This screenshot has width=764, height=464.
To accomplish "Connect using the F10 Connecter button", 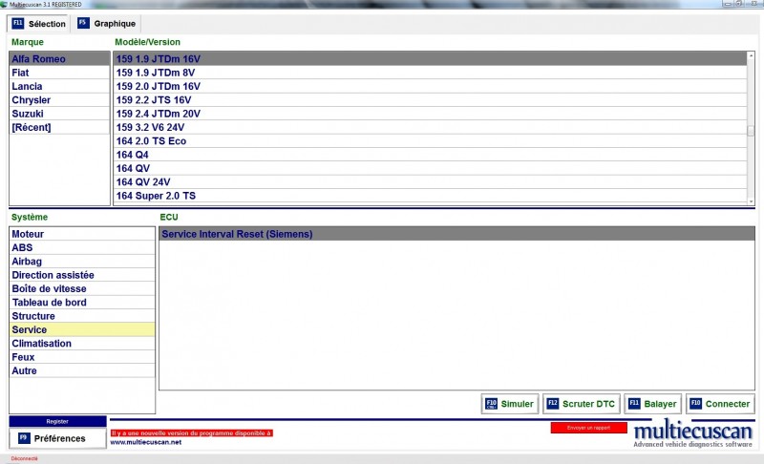I will tap(720, 404).
